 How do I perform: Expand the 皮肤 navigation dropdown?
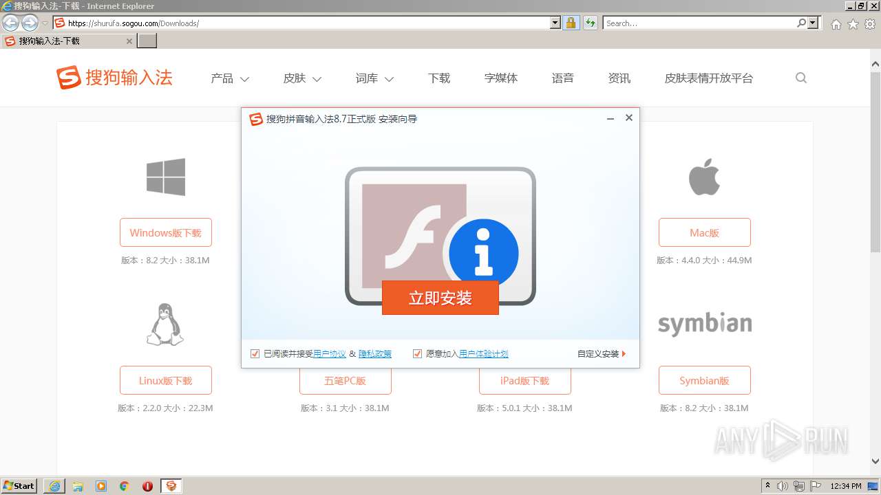coord(302,78)
